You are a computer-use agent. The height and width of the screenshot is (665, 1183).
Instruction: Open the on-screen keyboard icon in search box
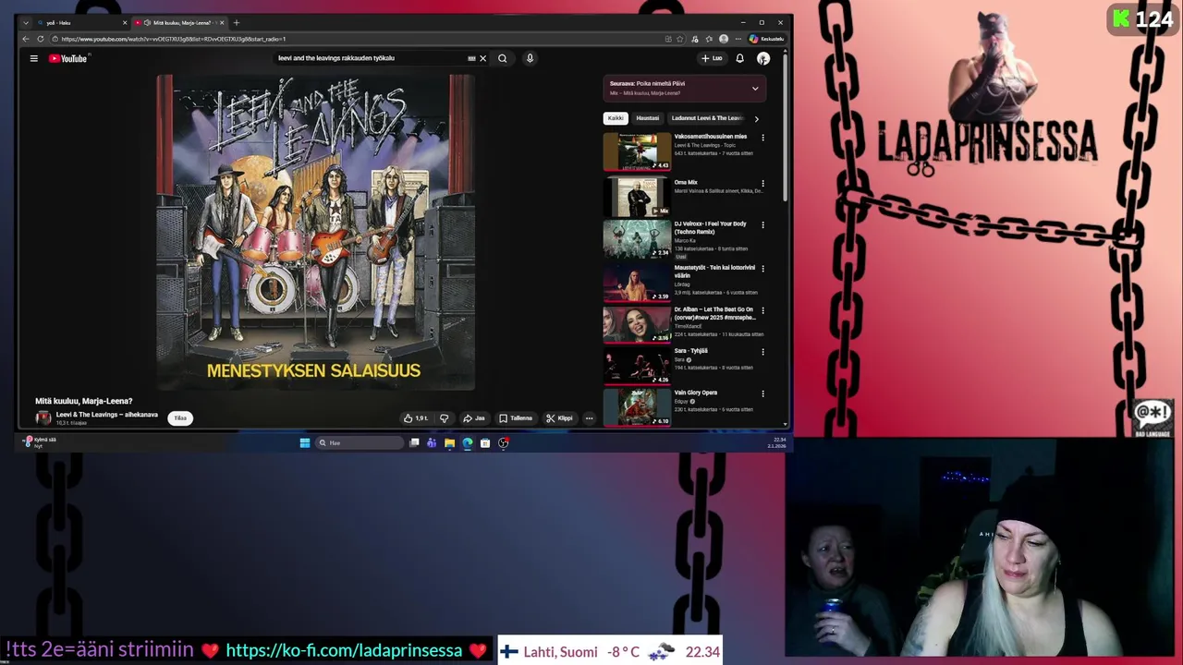click(471, 58)
